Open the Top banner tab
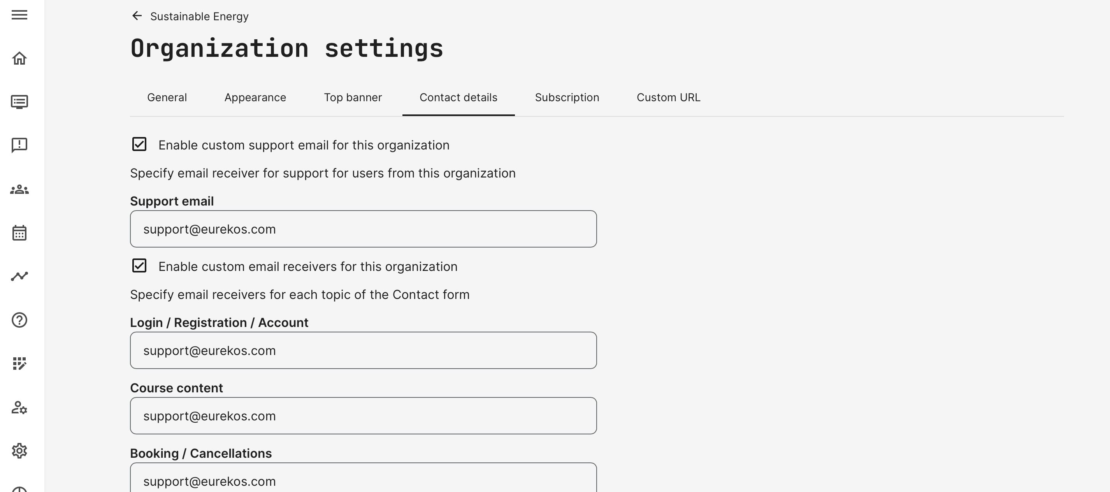The width and height of the screenshot is (1110, 492). [353, 97]
